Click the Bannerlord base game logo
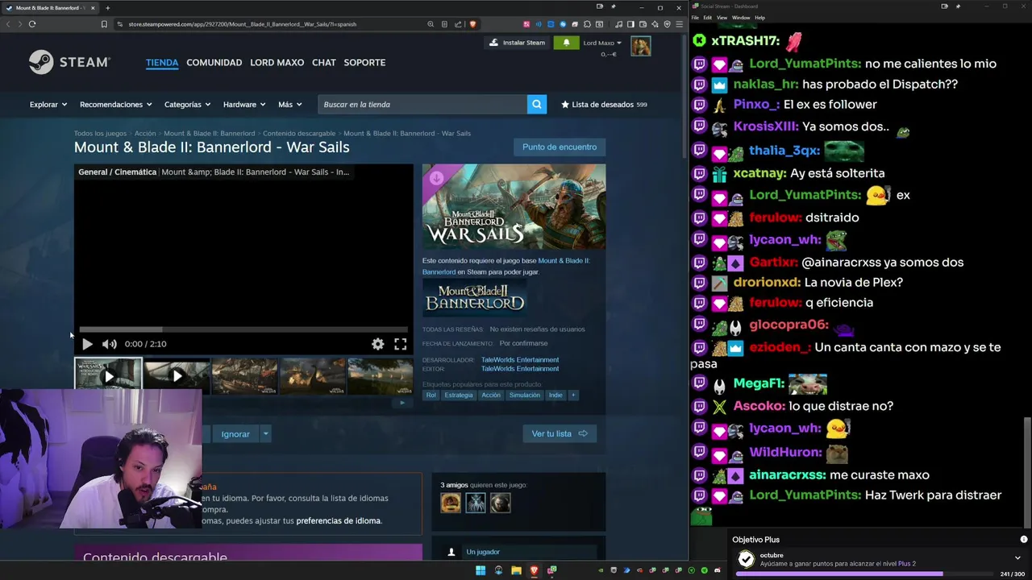Image resolution: width=1032 pixels, height=580 pixels. coord(475,297)
